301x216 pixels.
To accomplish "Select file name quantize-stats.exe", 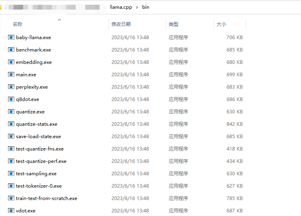I will pyautogui.click(x=37, y=124).
